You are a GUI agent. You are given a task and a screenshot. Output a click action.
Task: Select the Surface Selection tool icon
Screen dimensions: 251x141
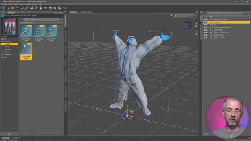[x=45, y=8]
